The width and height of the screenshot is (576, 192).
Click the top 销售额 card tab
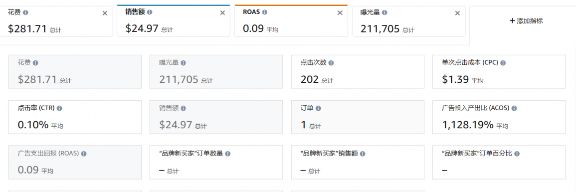click(174, 21)
